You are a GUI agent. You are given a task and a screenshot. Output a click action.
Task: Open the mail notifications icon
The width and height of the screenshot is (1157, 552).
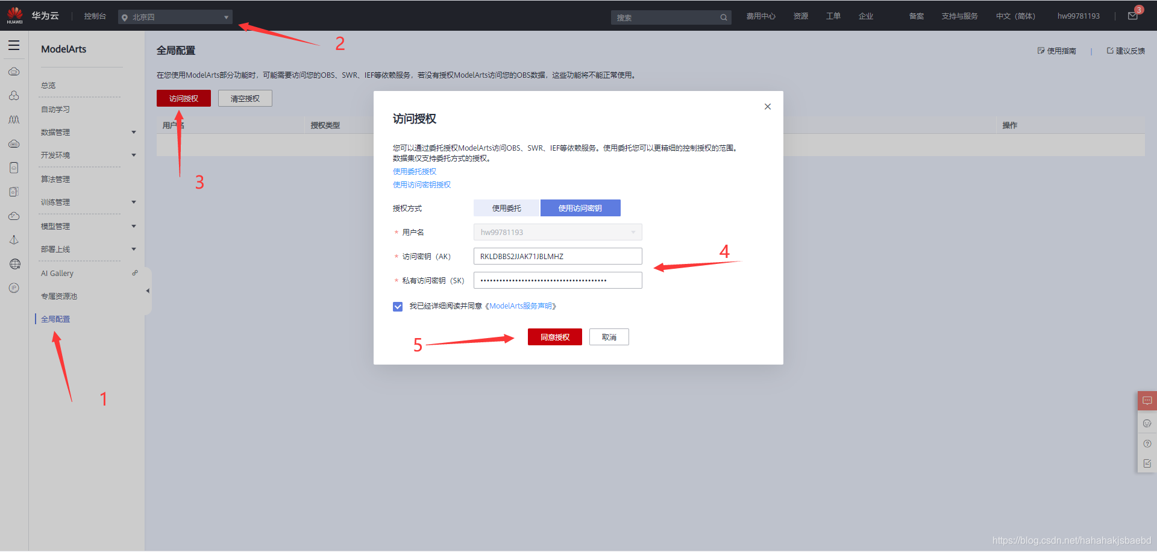tap(1133, 16)
